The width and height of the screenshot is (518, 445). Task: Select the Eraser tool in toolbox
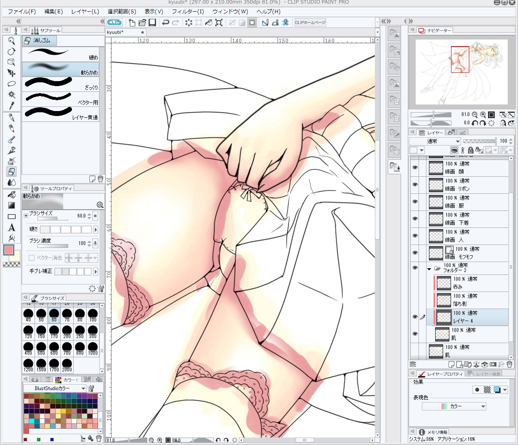pyautogui.click(x=12, y=171)
